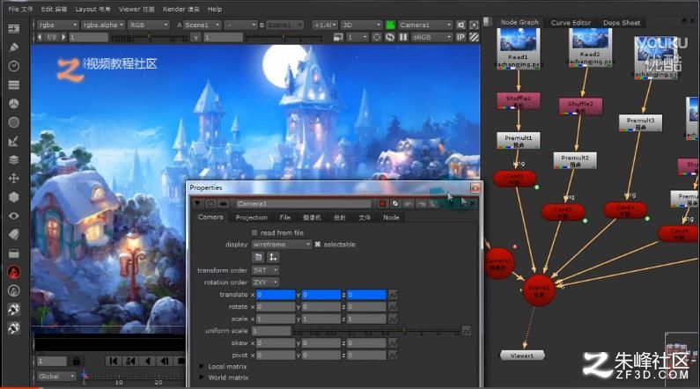Click the viewer refresh icon
This screenshot has width=700, height=389.
click(390, 37)
